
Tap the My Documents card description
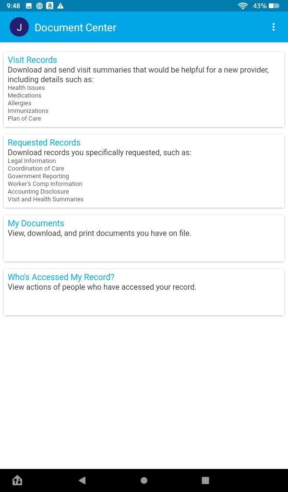click(99, 234)
